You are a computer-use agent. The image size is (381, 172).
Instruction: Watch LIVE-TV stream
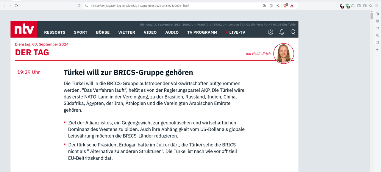pos(235,32)
